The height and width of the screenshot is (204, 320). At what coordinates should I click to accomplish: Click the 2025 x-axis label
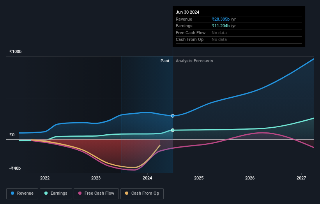(198, 178)
